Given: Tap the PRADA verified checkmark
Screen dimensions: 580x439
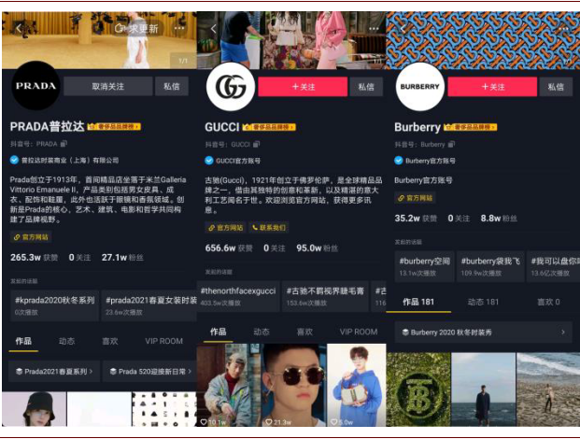Looking at the screenshot, I should (14, 160).
